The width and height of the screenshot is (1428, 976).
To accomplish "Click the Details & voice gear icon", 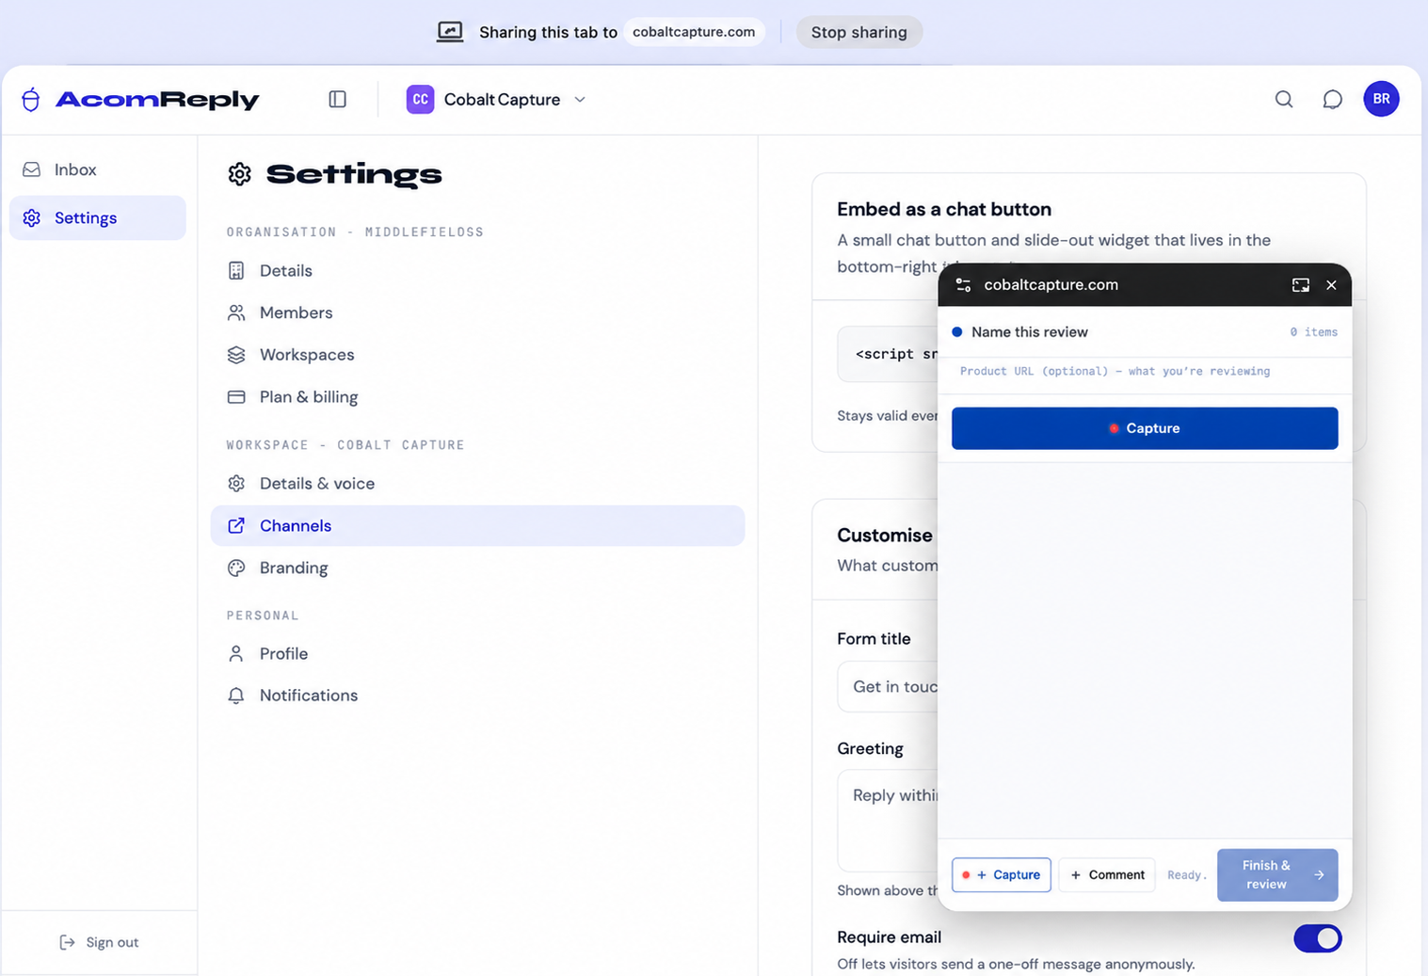I will (x=236, y=483).
